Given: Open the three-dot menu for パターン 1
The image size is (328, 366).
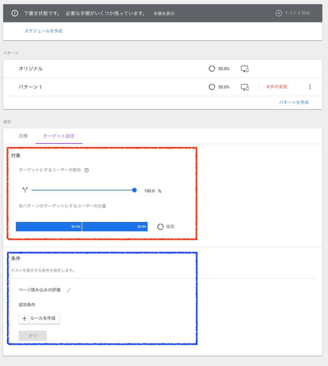Looking at the screenshot, I should (x=310, y=87).
